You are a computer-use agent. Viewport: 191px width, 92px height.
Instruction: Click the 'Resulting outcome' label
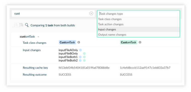[x=35, y=75]
